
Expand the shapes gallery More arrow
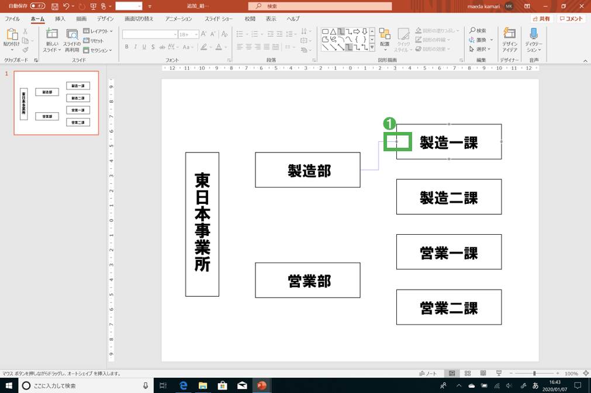coord(372,47)
